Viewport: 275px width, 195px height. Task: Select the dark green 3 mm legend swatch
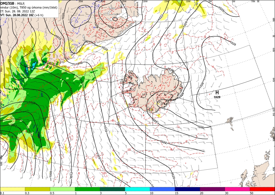tap(112, 189)
